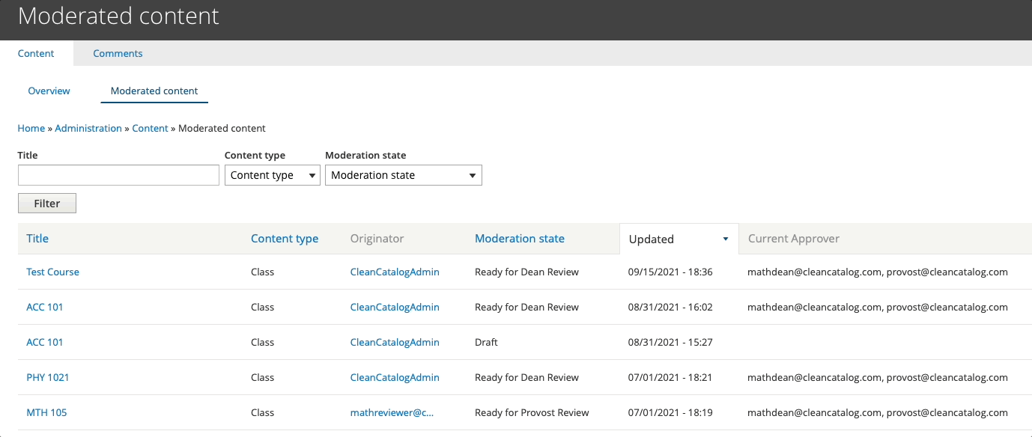This screenshot has width=1032, height=437.
Task: Click into the Title filter text field
Action: click(x=118, y=175)
